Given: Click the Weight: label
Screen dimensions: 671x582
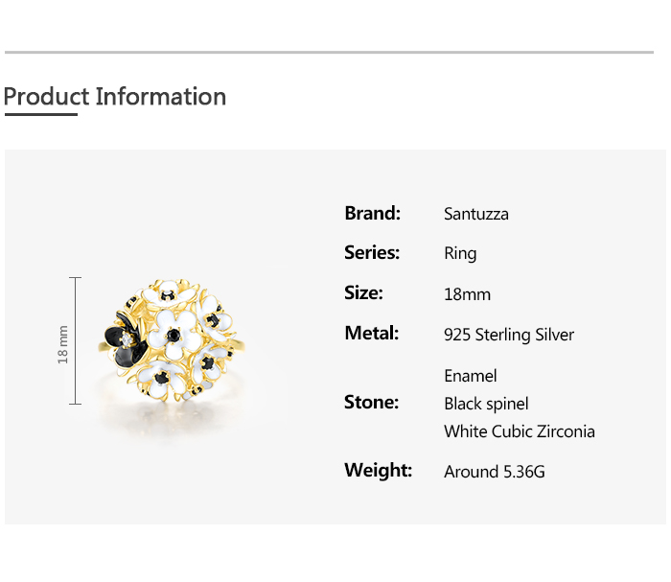Looking at the screenshot, I should 378,471.
